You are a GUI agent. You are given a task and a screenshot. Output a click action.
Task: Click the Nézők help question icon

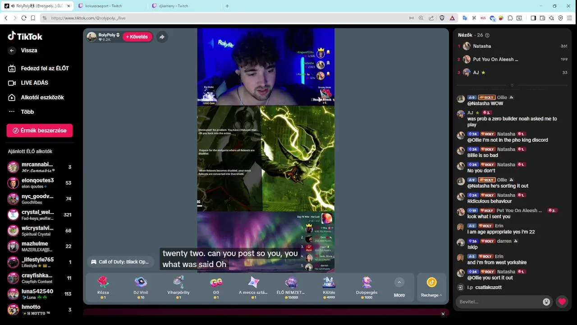pos(487,35)
